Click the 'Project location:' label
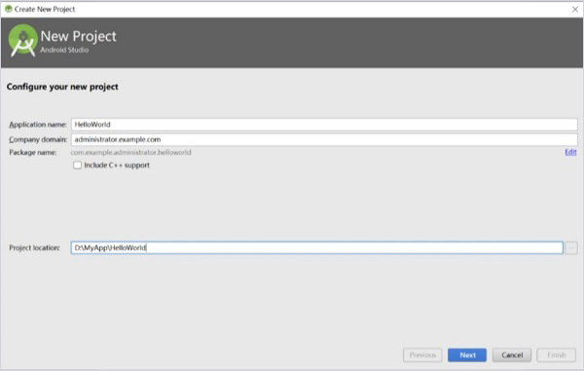 34,247
